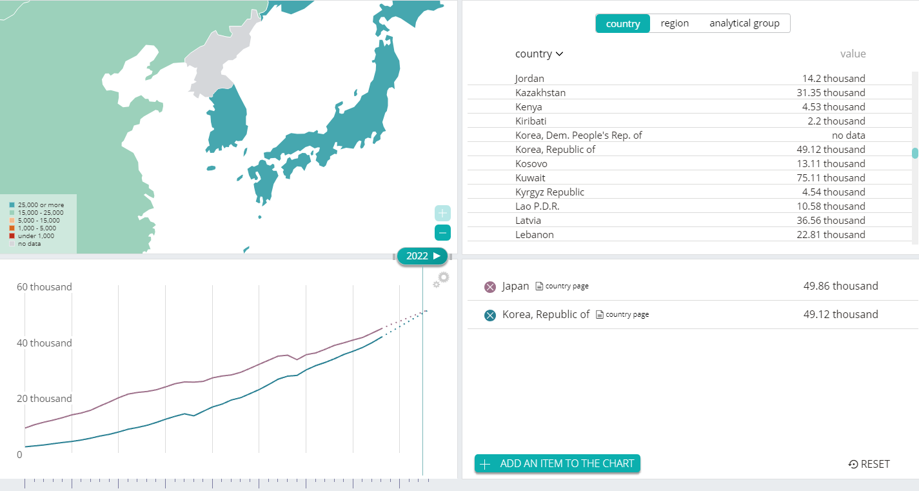Viewport: 919px width, 491px height.
Task: Open Korea, Republic of country page
Action: click(x=622, y=315)
